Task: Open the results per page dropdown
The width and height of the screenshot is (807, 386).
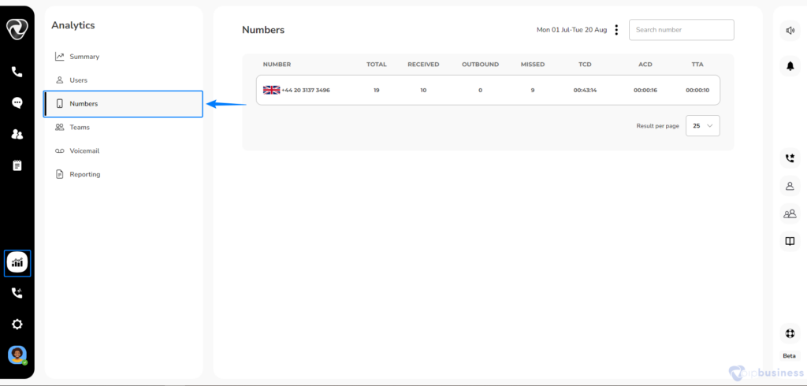Action: click(x=702, y=125)
